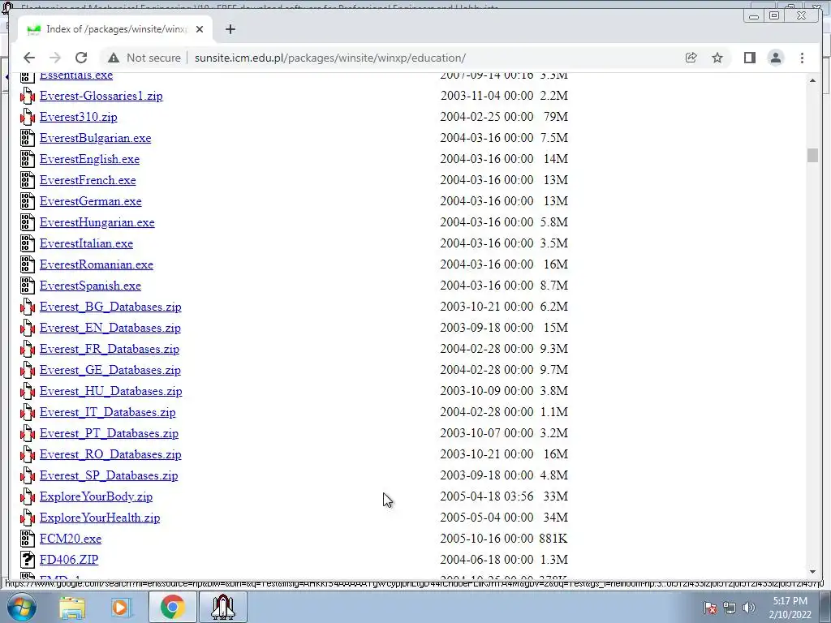
Task: Open the ExploreYourBody.zip link
Action: click(x=96, y=496)
